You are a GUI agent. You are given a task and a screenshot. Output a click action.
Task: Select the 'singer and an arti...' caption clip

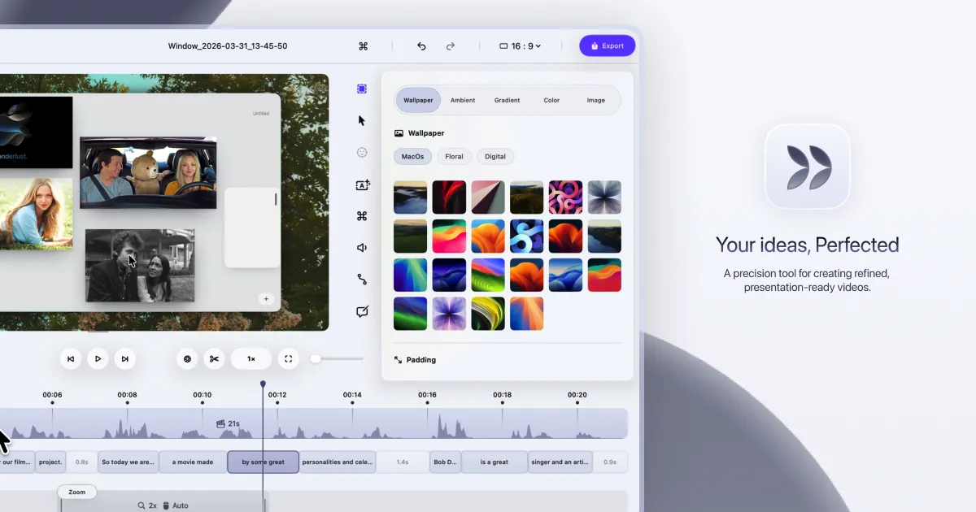(x=561, y=462)
